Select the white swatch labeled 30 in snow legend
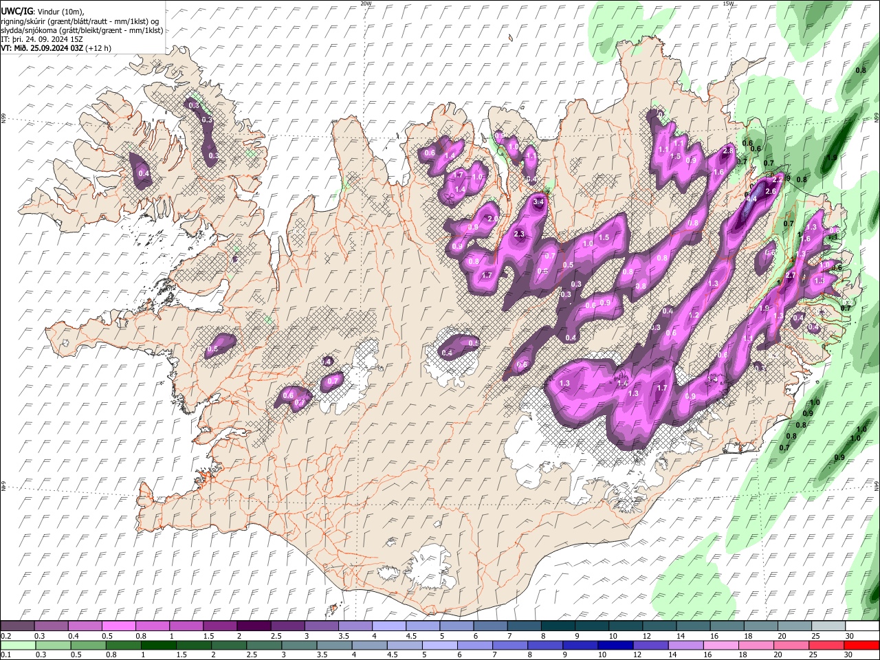This screenshot has height=660, width=880. 861,626
